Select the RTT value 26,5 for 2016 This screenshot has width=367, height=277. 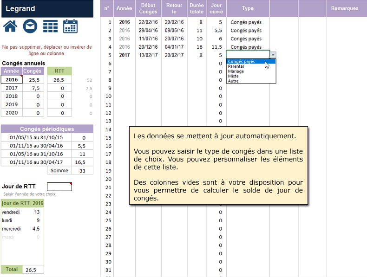click(59, 80)
